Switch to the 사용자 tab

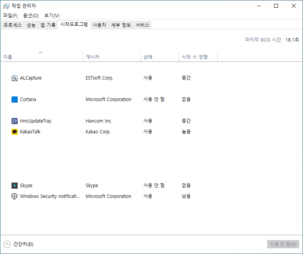pos(99,25)
